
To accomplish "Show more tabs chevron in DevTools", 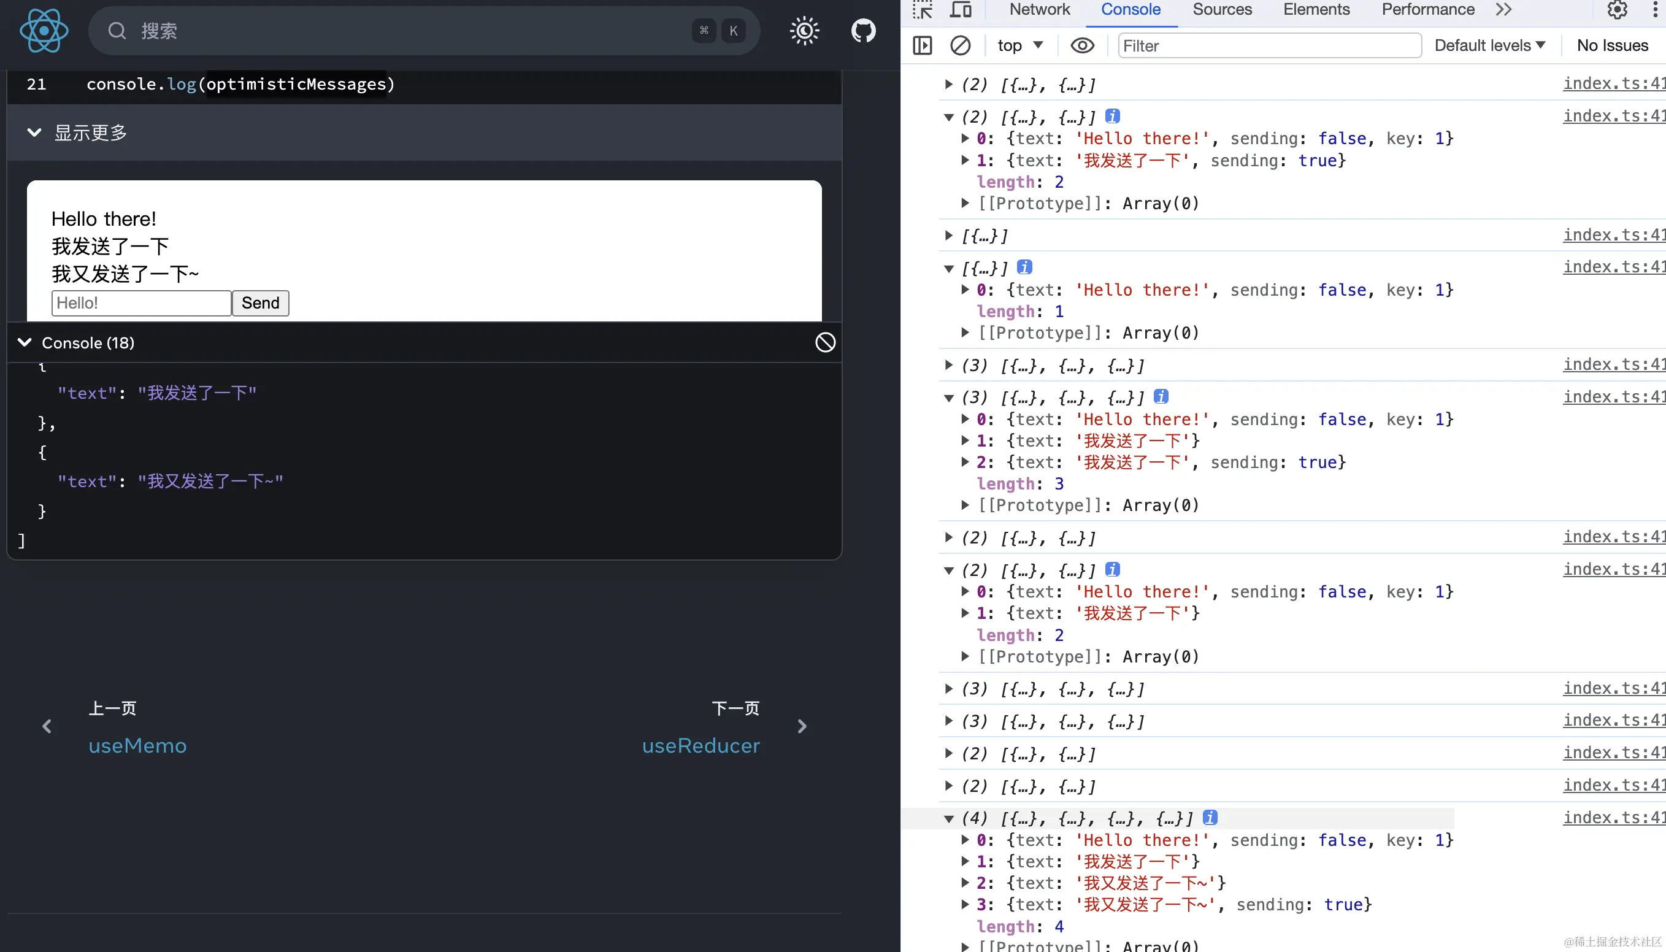I will click(1503, 9).
